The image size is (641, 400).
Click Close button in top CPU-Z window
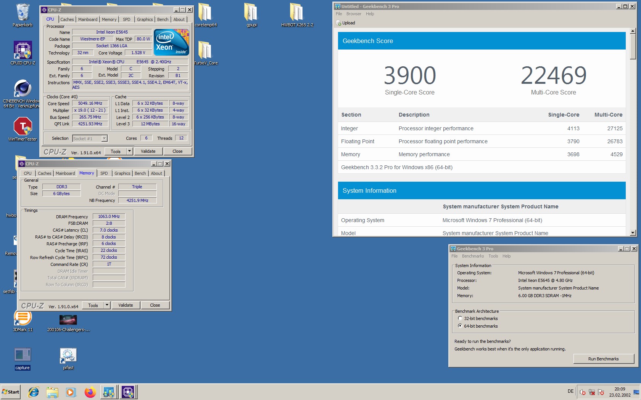click(x=177, y=151)
